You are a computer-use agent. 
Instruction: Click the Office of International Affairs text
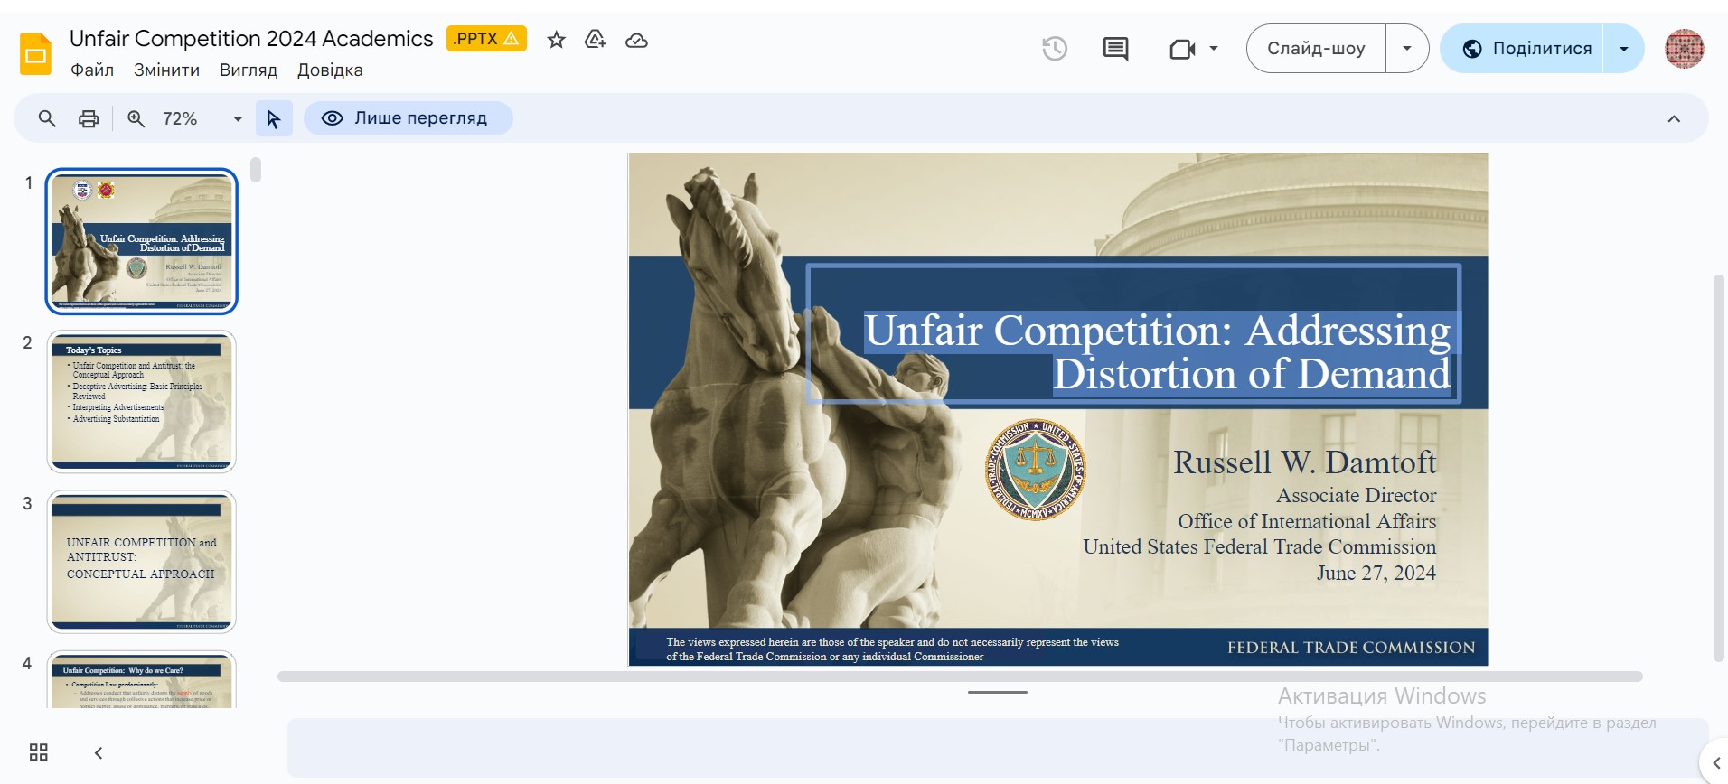pos(1307,521)
